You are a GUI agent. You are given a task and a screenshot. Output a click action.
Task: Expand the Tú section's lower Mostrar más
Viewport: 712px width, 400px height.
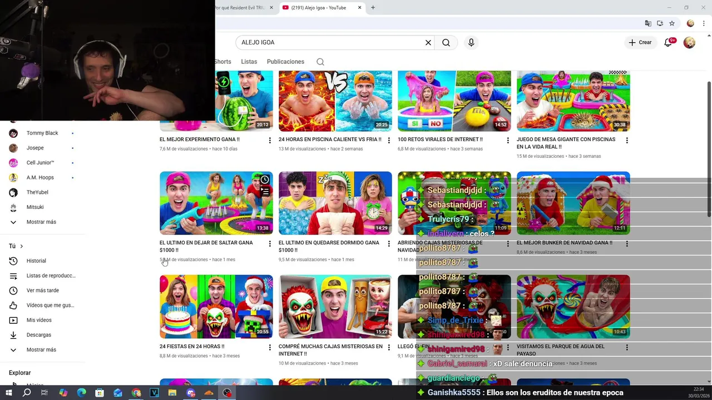[x=42, y=349]
